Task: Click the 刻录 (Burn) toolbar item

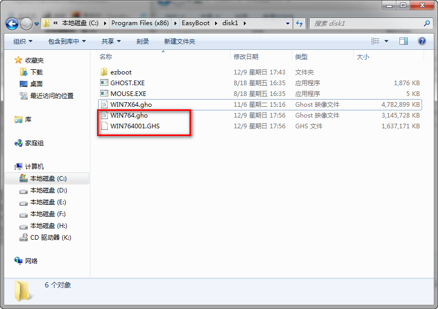Action: [142, 41]
